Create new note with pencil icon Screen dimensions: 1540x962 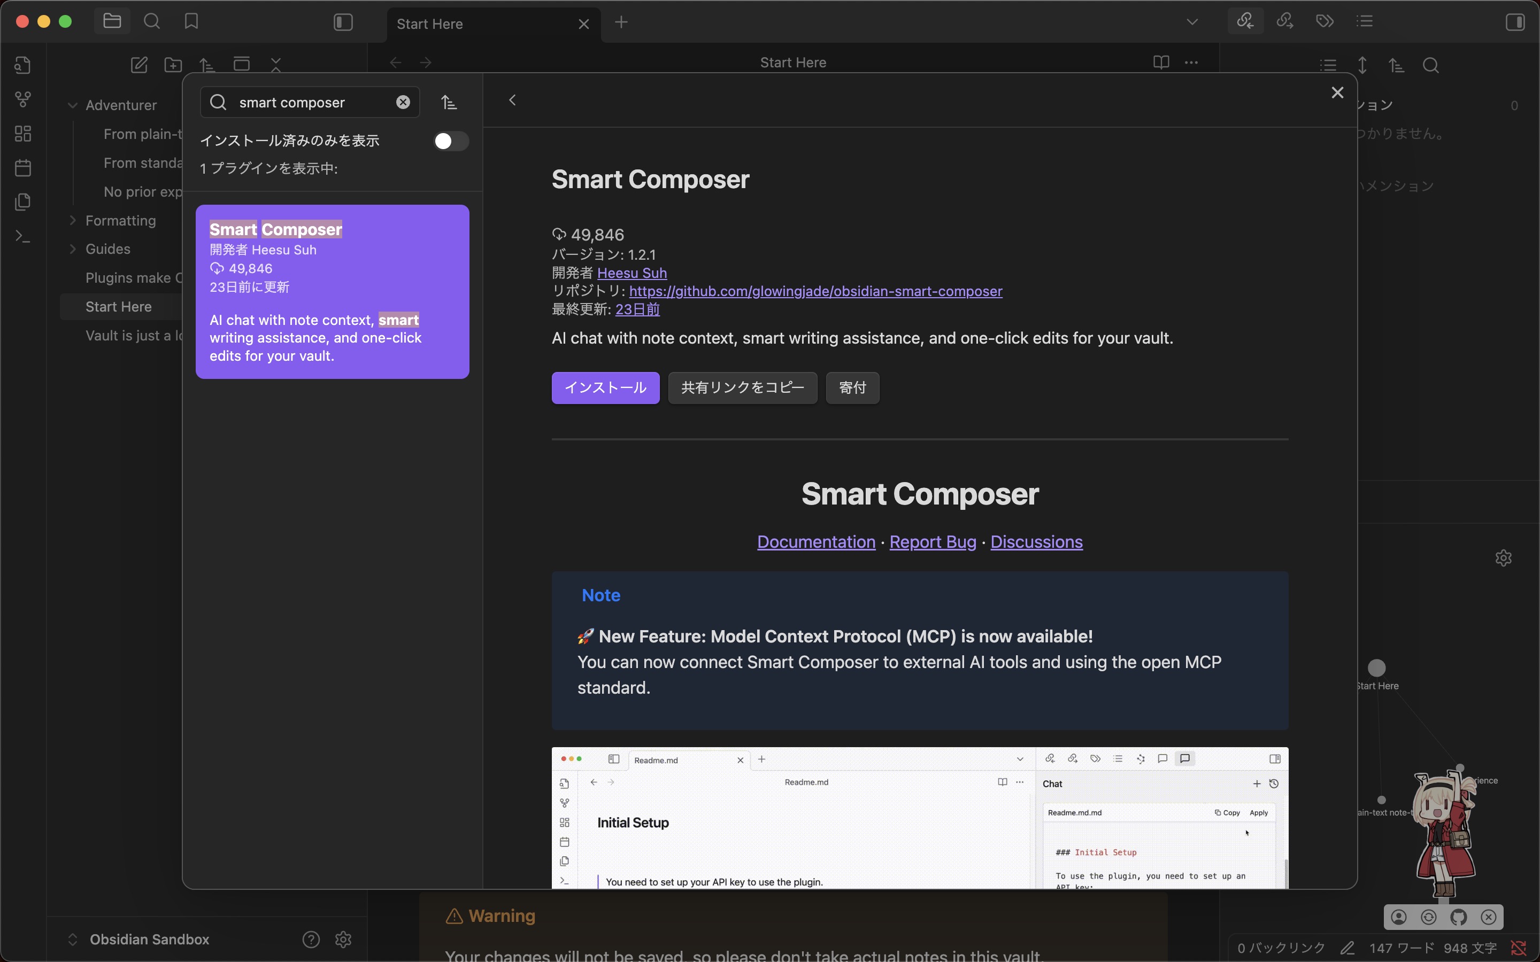138,65
